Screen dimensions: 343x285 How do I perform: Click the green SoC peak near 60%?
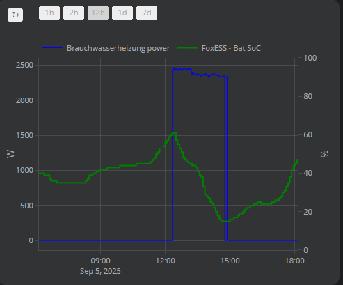coord(174,132)
